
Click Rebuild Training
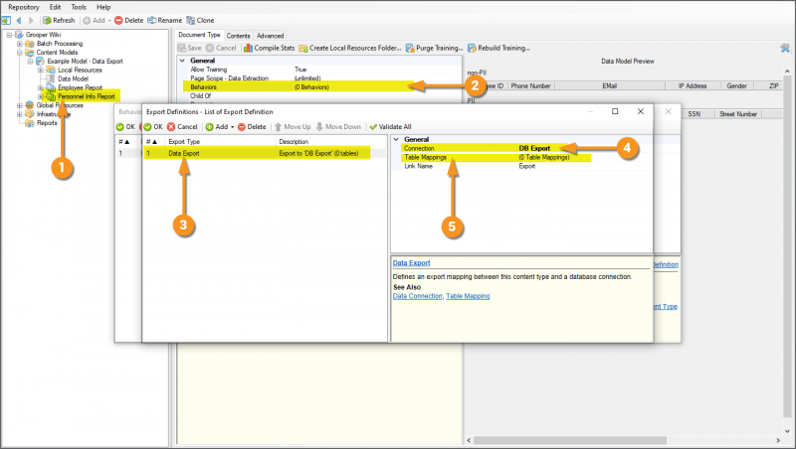point(499,48)
